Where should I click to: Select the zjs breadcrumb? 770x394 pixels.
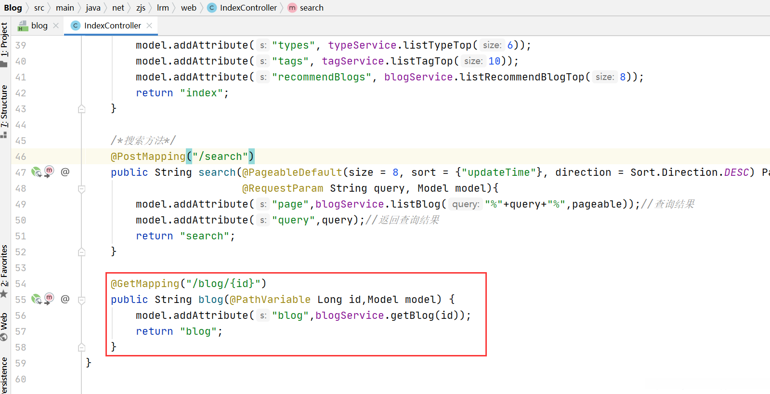pos(141,8)
